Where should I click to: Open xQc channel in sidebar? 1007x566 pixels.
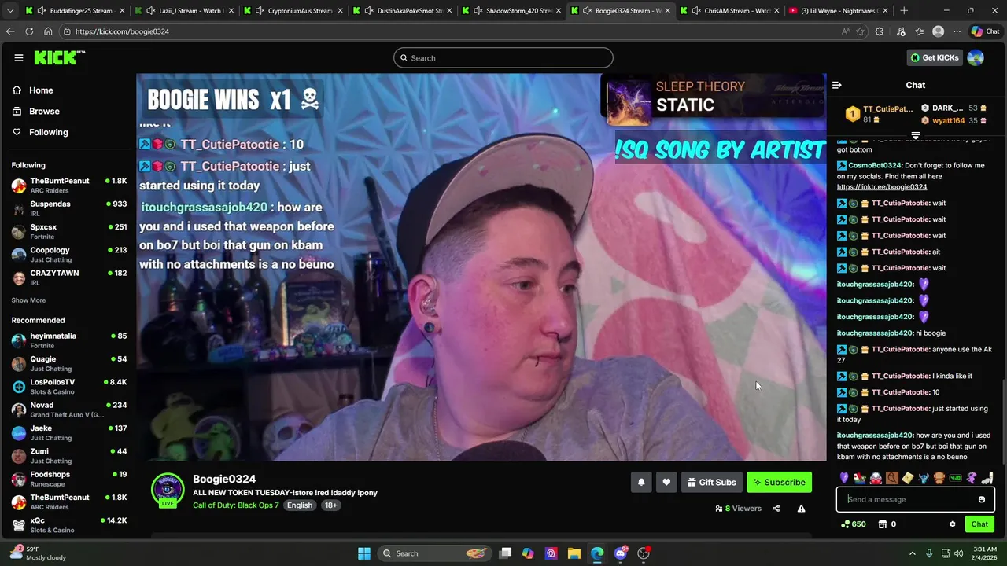tap(69, 525)
